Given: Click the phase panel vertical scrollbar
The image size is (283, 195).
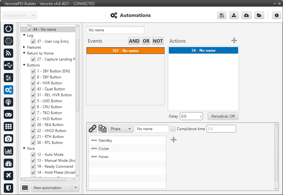Looking at the screenshot, I should [x=276, y=154].
